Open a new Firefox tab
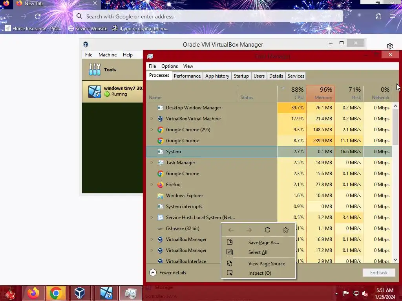The image size is (402, 301). click(108, 4)
